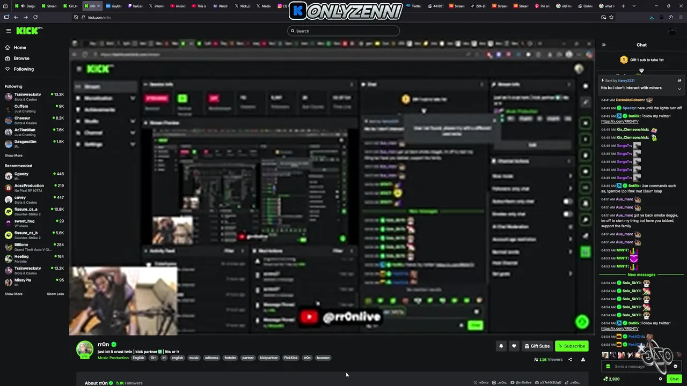Open Trainwreckstv in Following list
687x386 pixels.
(x=34, y=96)
